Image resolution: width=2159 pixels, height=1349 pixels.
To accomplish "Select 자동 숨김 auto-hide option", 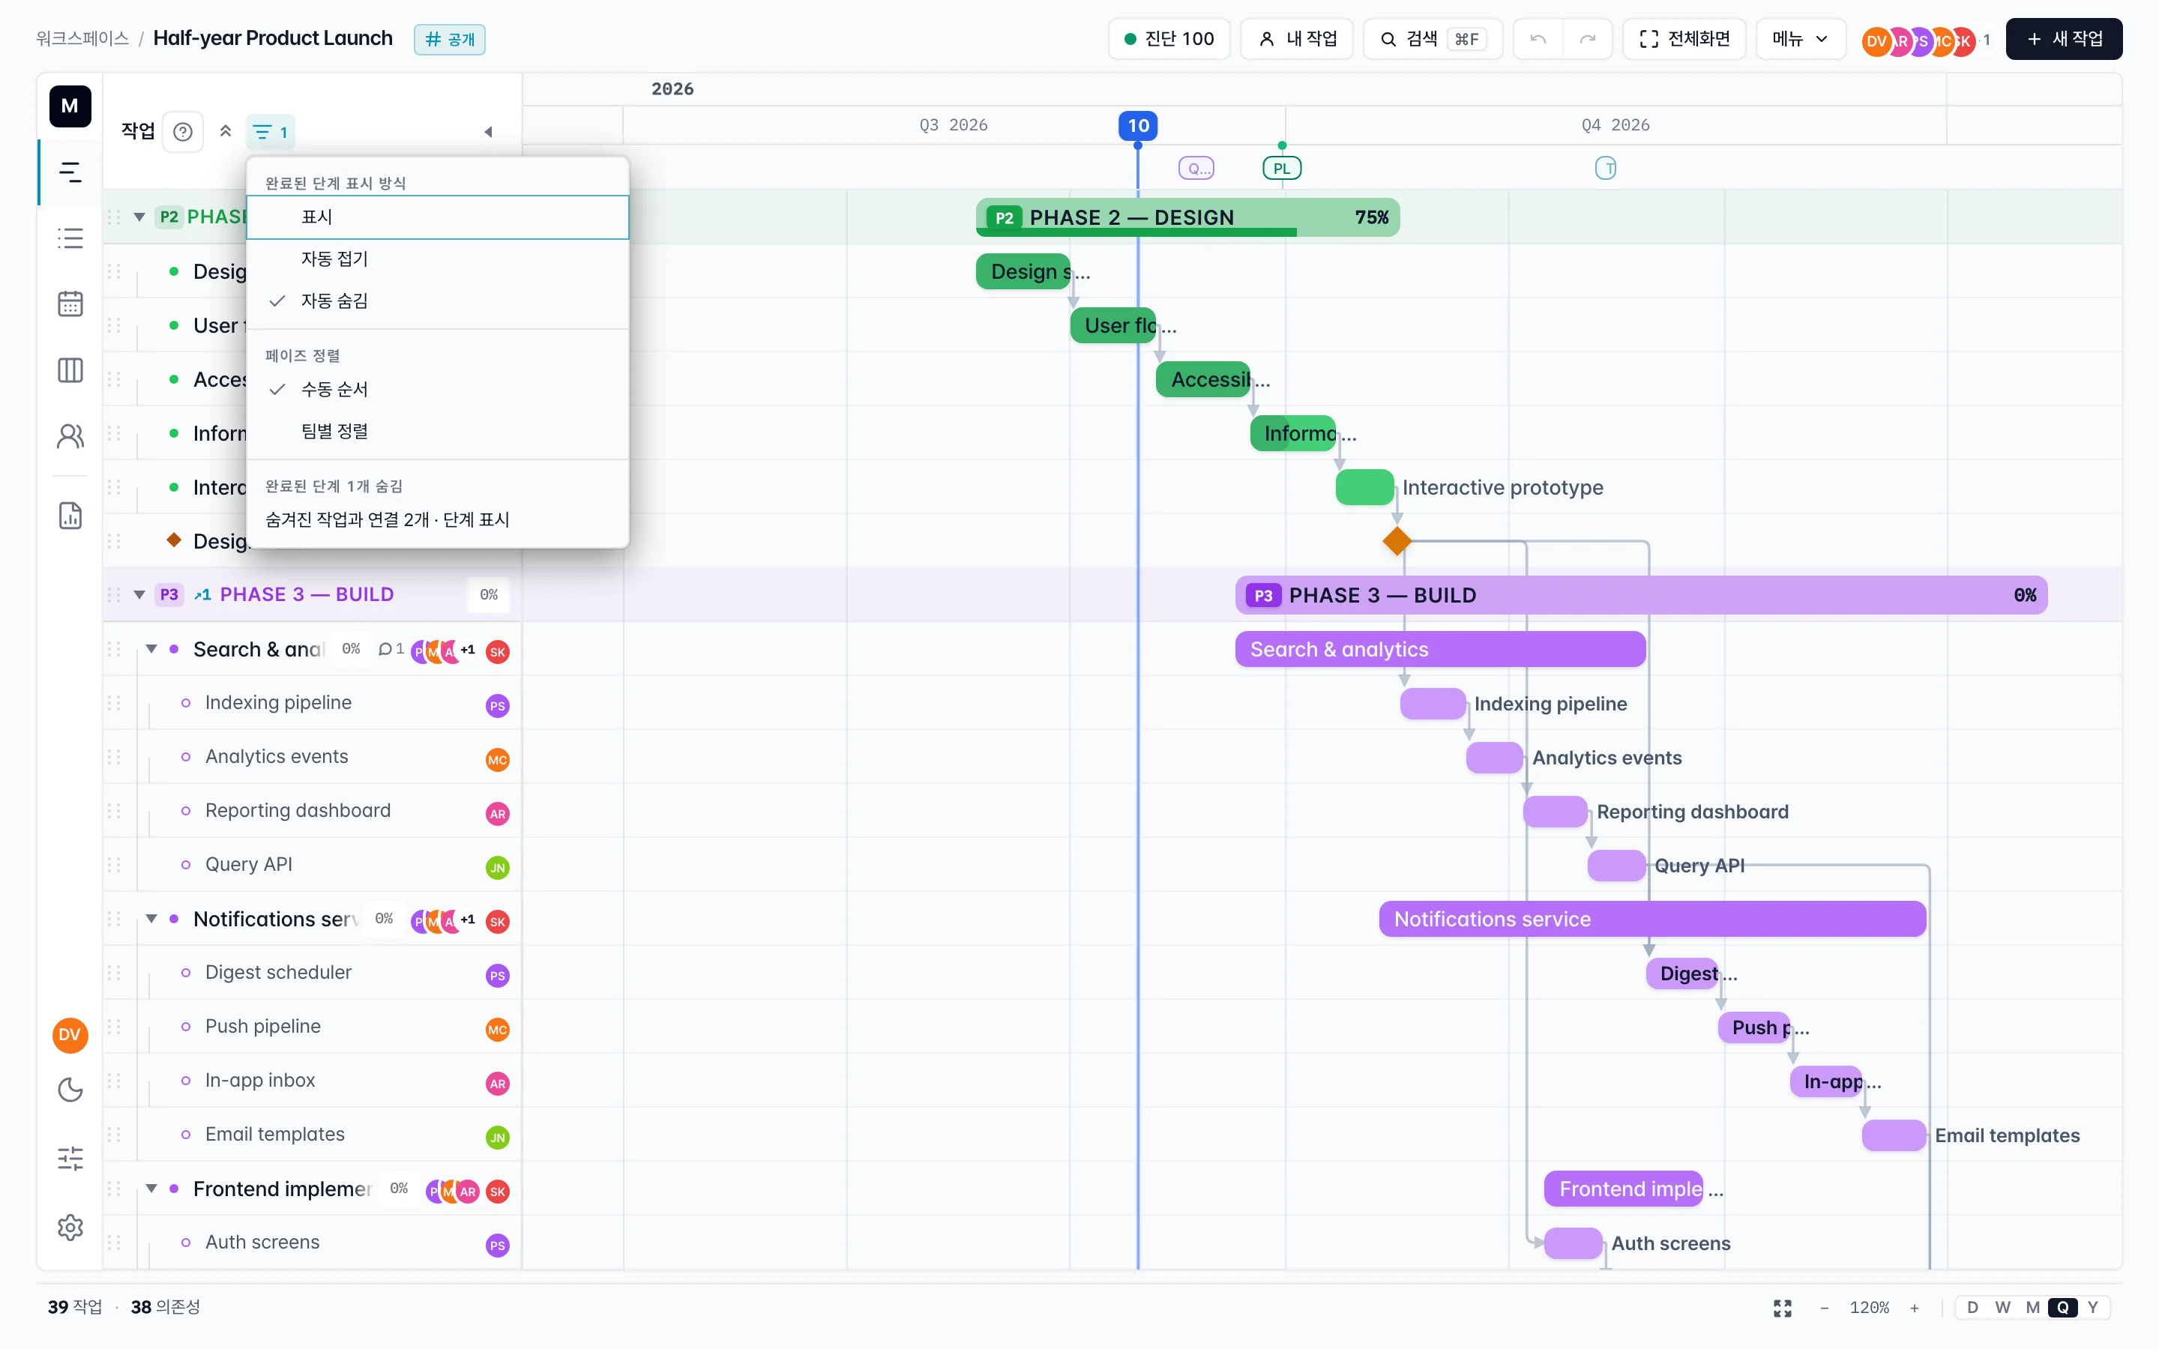I will pyautogui.click(x=437, y=301).
